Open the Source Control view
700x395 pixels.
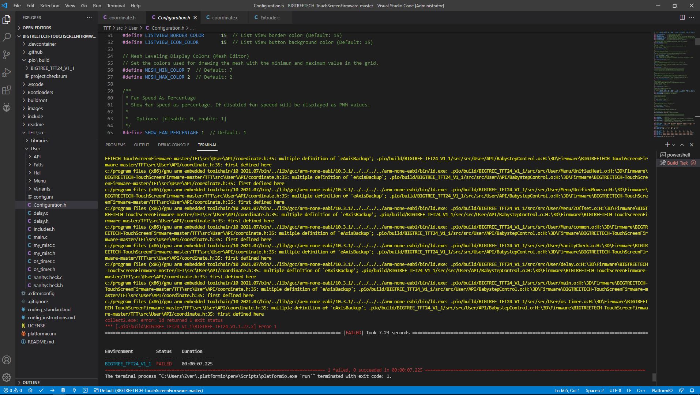[x=7, y=55]
